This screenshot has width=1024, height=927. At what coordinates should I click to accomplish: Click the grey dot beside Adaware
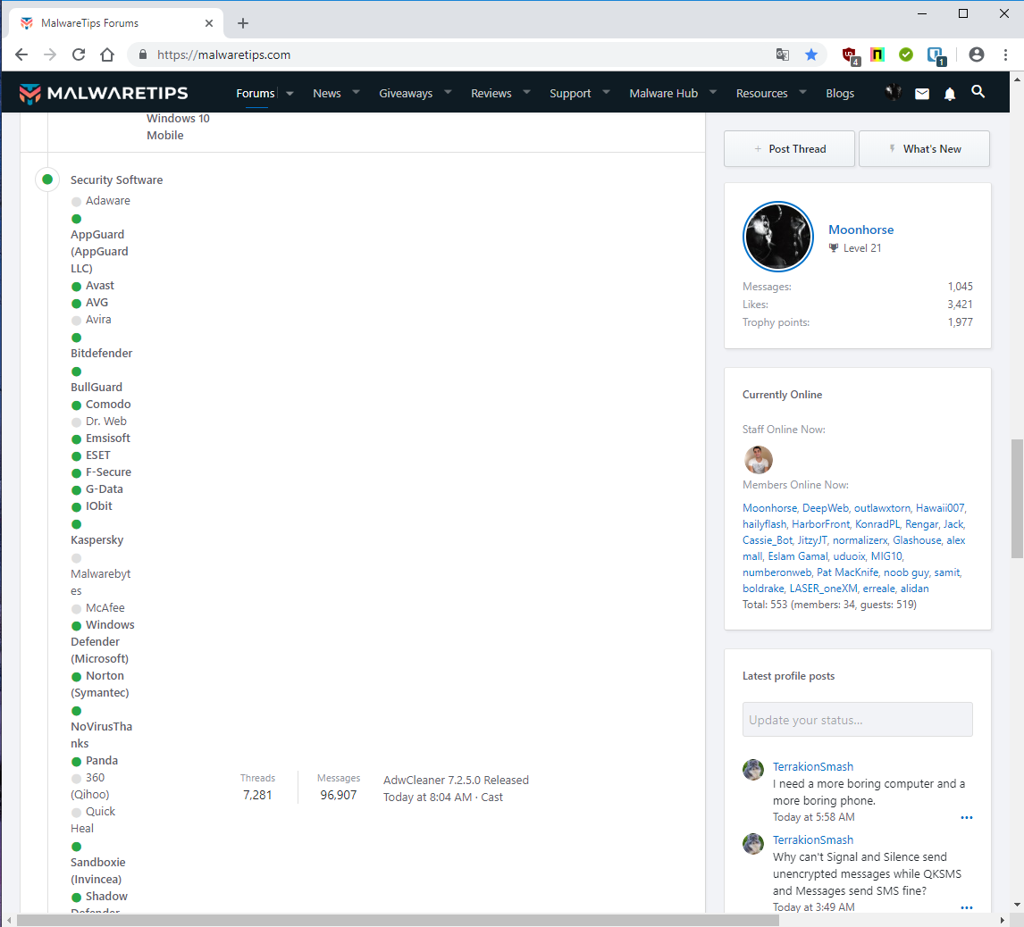click(x=77, y=202)
